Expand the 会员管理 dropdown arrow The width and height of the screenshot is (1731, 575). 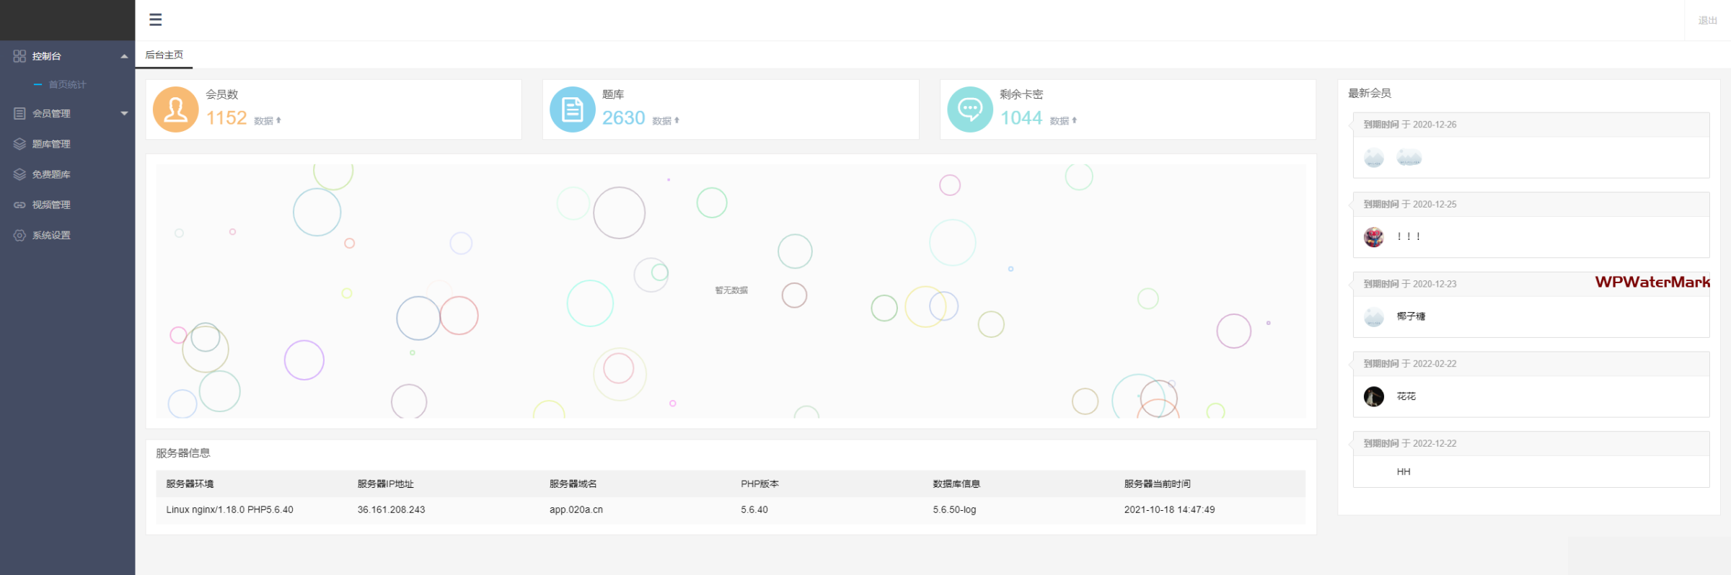click(x=124, y=114)
